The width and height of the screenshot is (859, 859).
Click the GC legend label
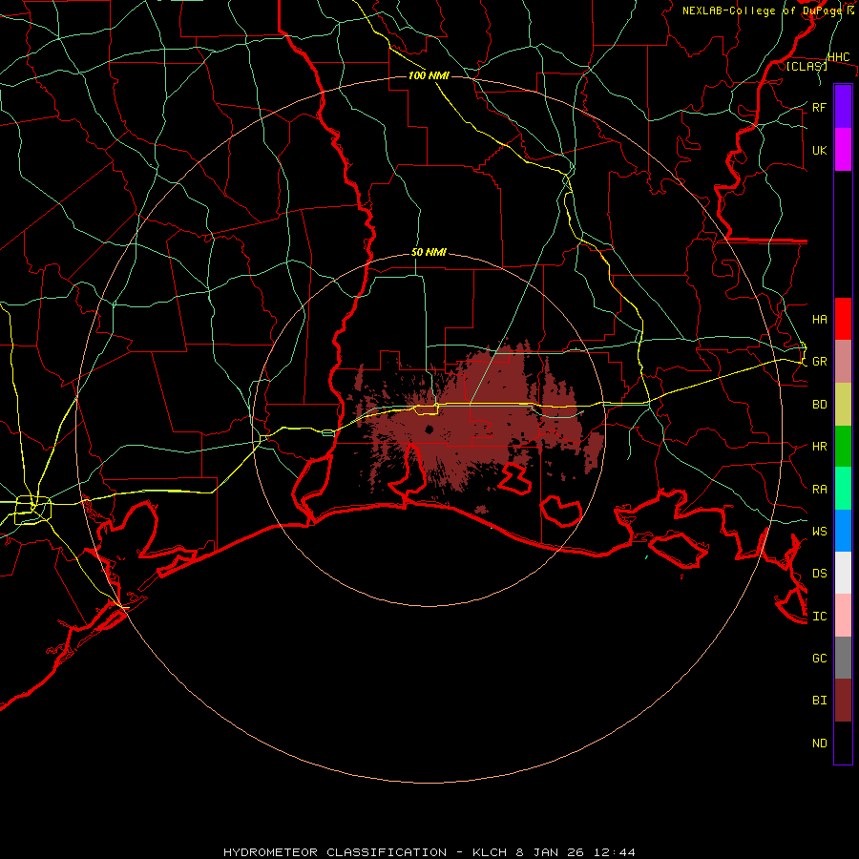[x=819, y=659]
